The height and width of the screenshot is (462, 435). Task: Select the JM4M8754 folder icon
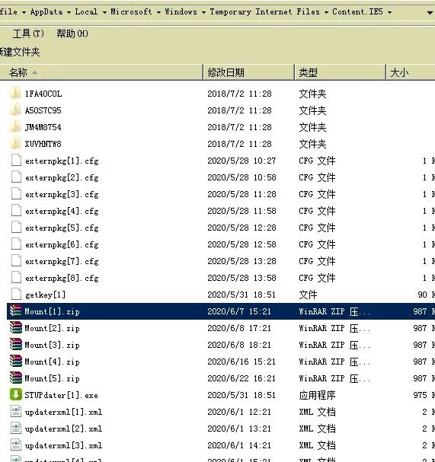tap(16, 127)
